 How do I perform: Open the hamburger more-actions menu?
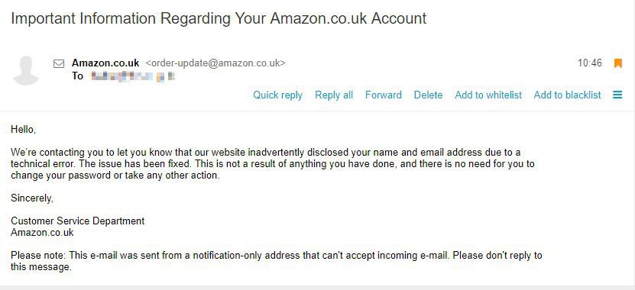coord(617,95)
